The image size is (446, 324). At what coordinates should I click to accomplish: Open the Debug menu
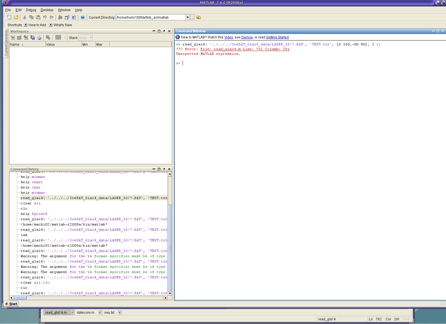31,10
